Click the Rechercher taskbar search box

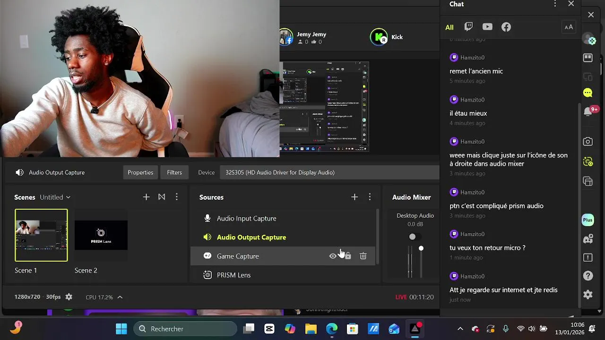click(x=185, y=329)
